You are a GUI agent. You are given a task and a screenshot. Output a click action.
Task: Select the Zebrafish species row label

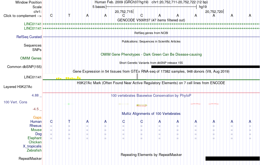click(x=34, y=150)
